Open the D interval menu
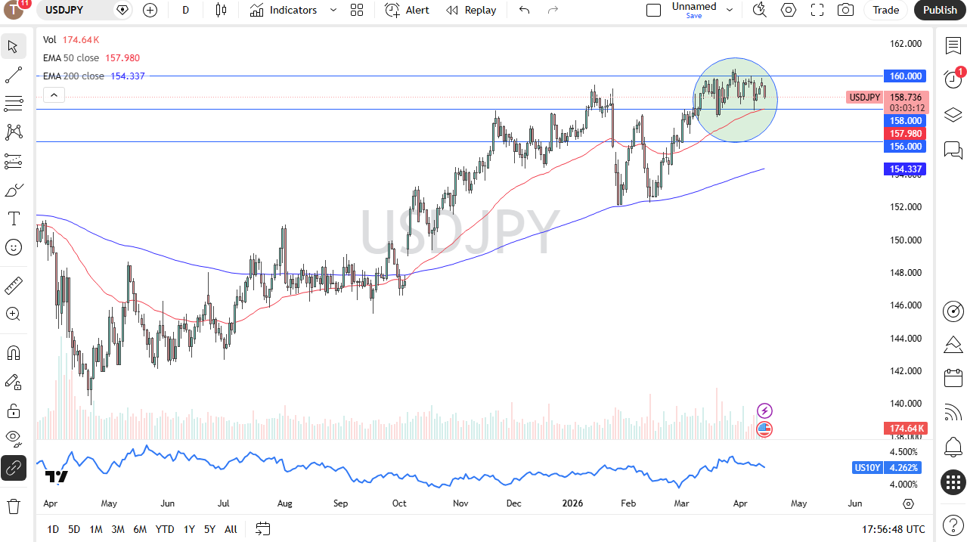 click(x=185, y=10)
